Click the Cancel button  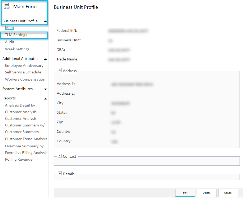228,193
